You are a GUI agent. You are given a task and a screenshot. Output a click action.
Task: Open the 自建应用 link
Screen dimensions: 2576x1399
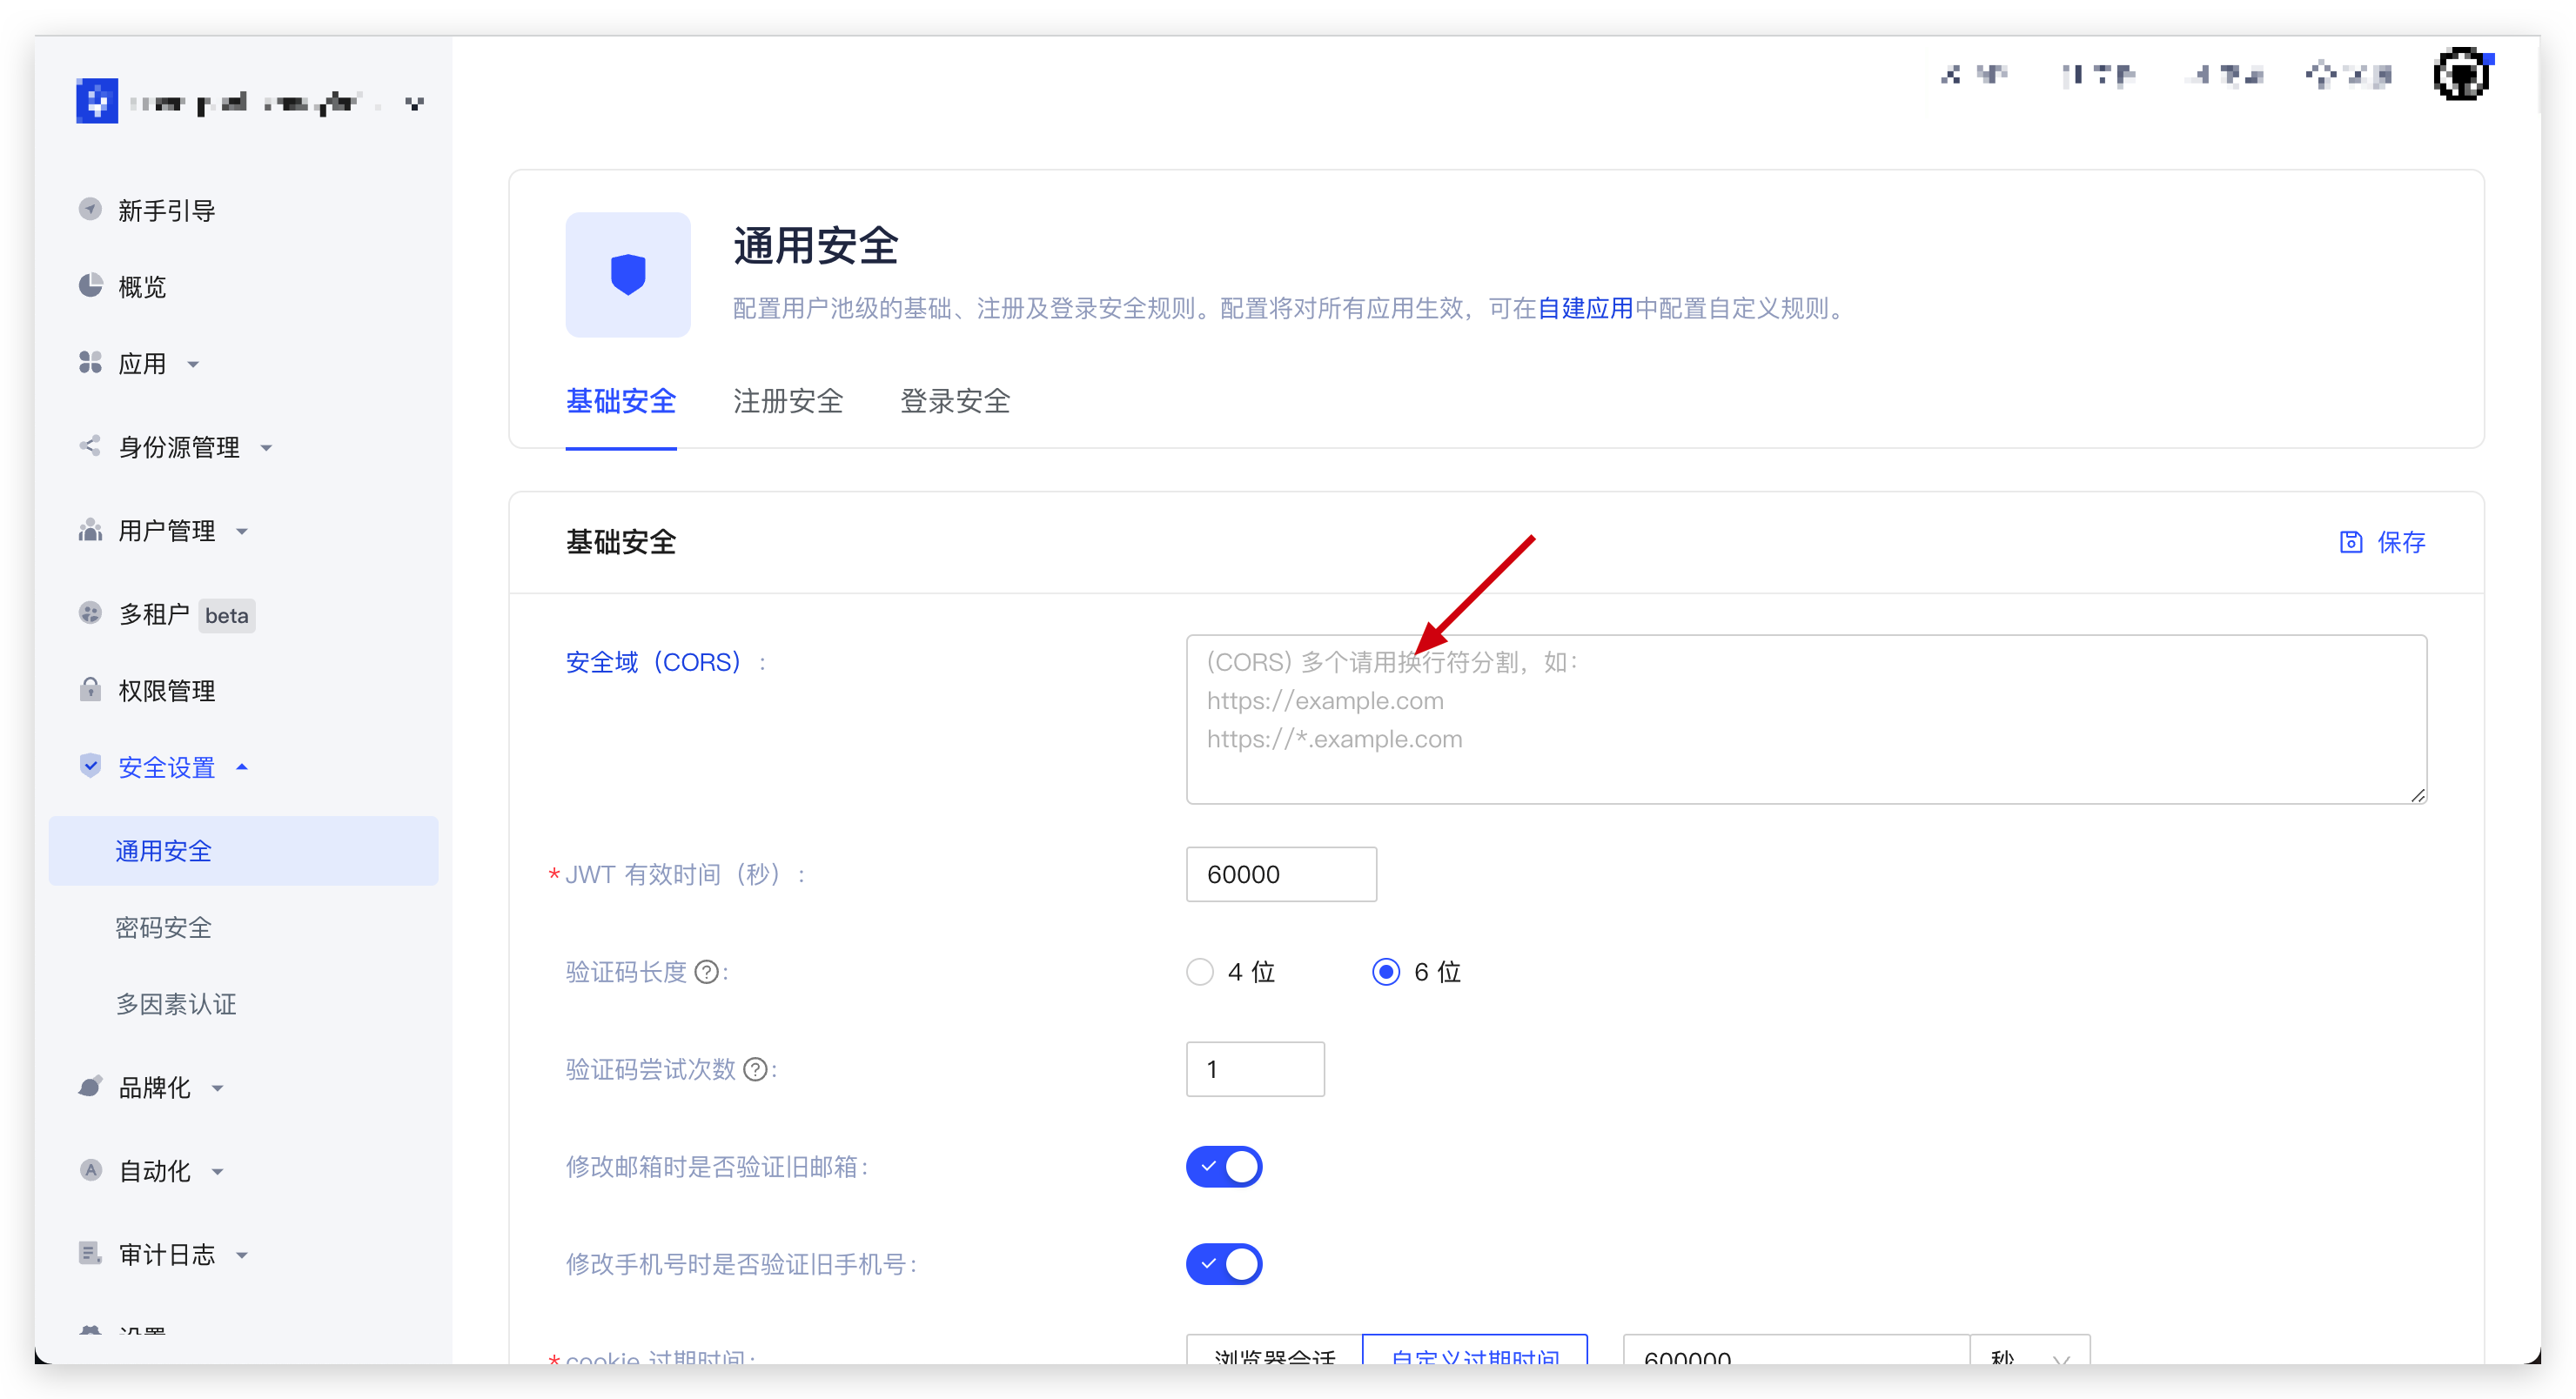[1584, 308]
